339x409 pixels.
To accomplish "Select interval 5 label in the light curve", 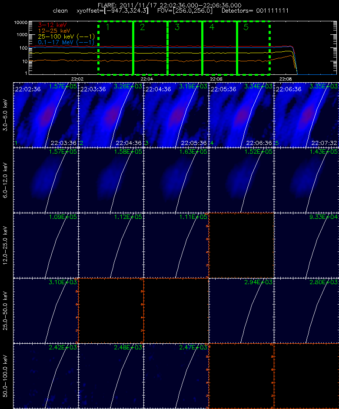I will coord(246,27).
